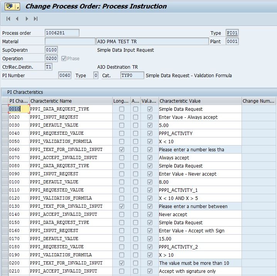
Task: Click the Long... column header
Action: (x=122, y=101)
